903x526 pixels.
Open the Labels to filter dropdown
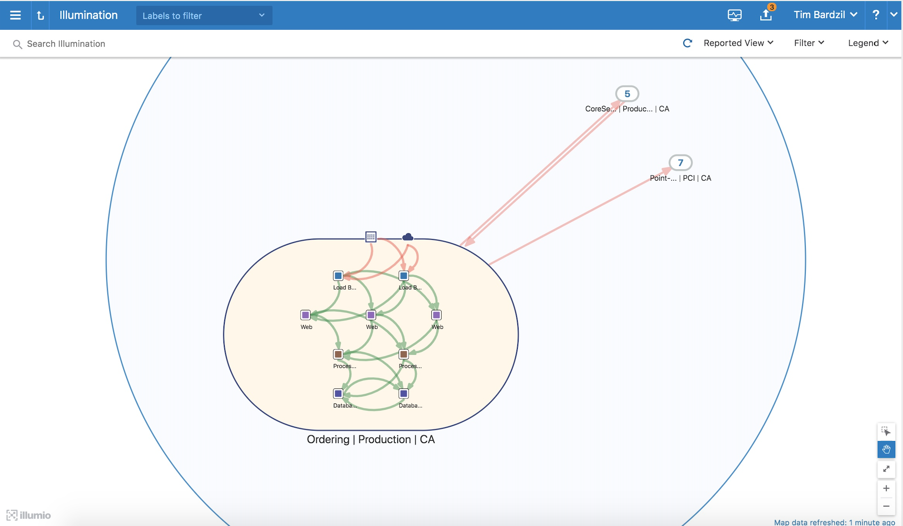coord(204,16)
